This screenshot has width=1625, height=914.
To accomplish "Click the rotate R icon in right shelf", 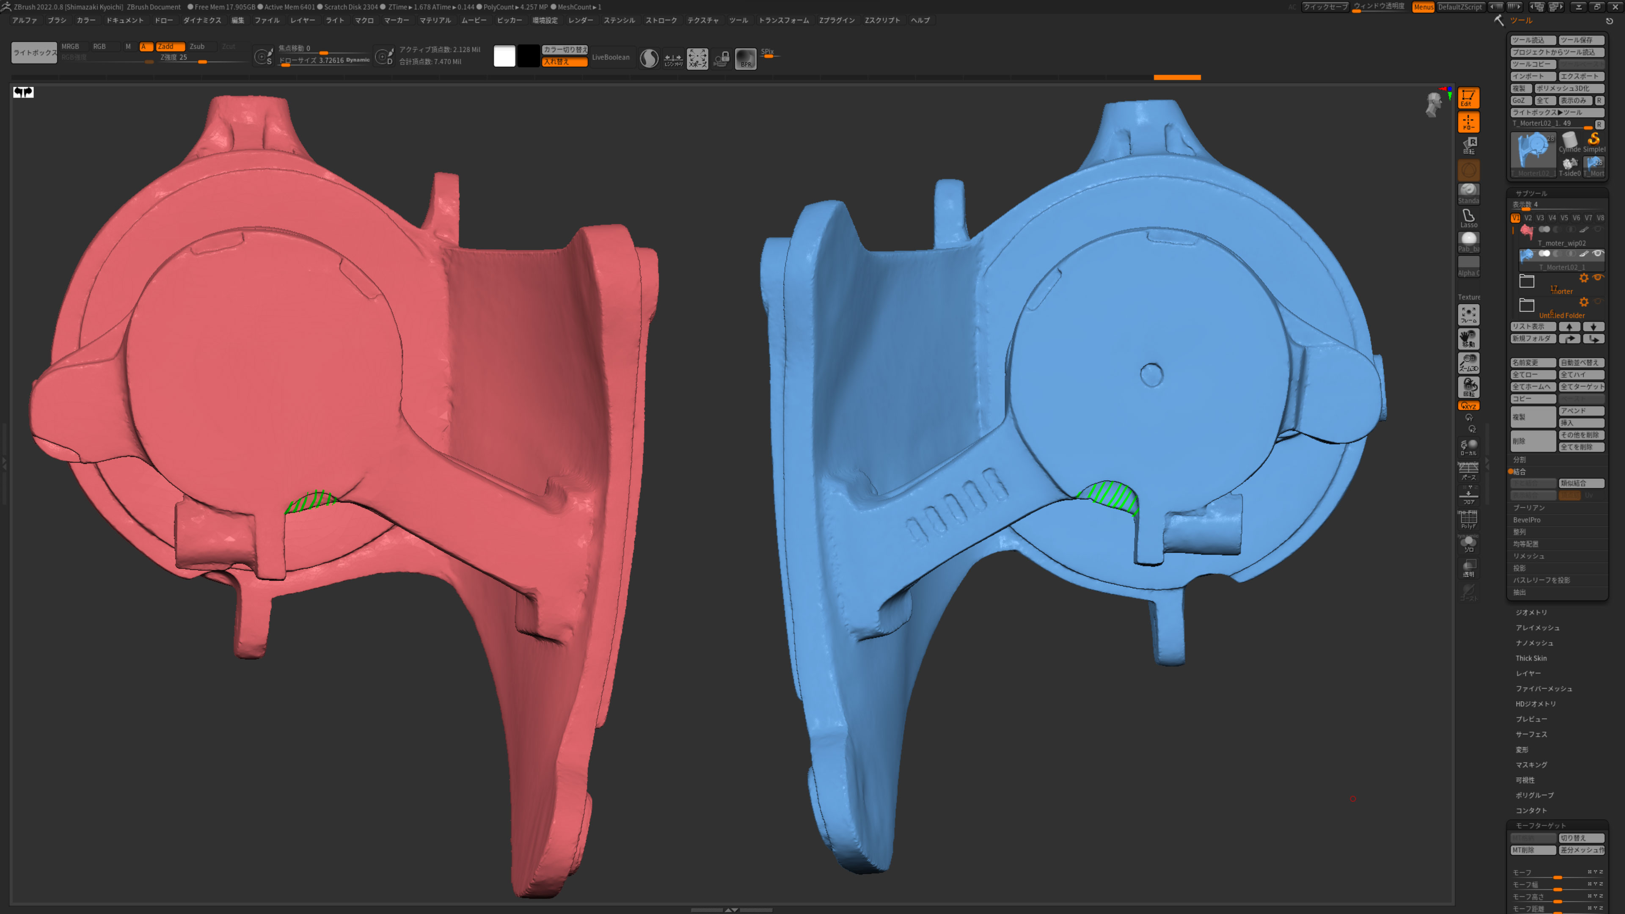I will (x=1469, y=146).
